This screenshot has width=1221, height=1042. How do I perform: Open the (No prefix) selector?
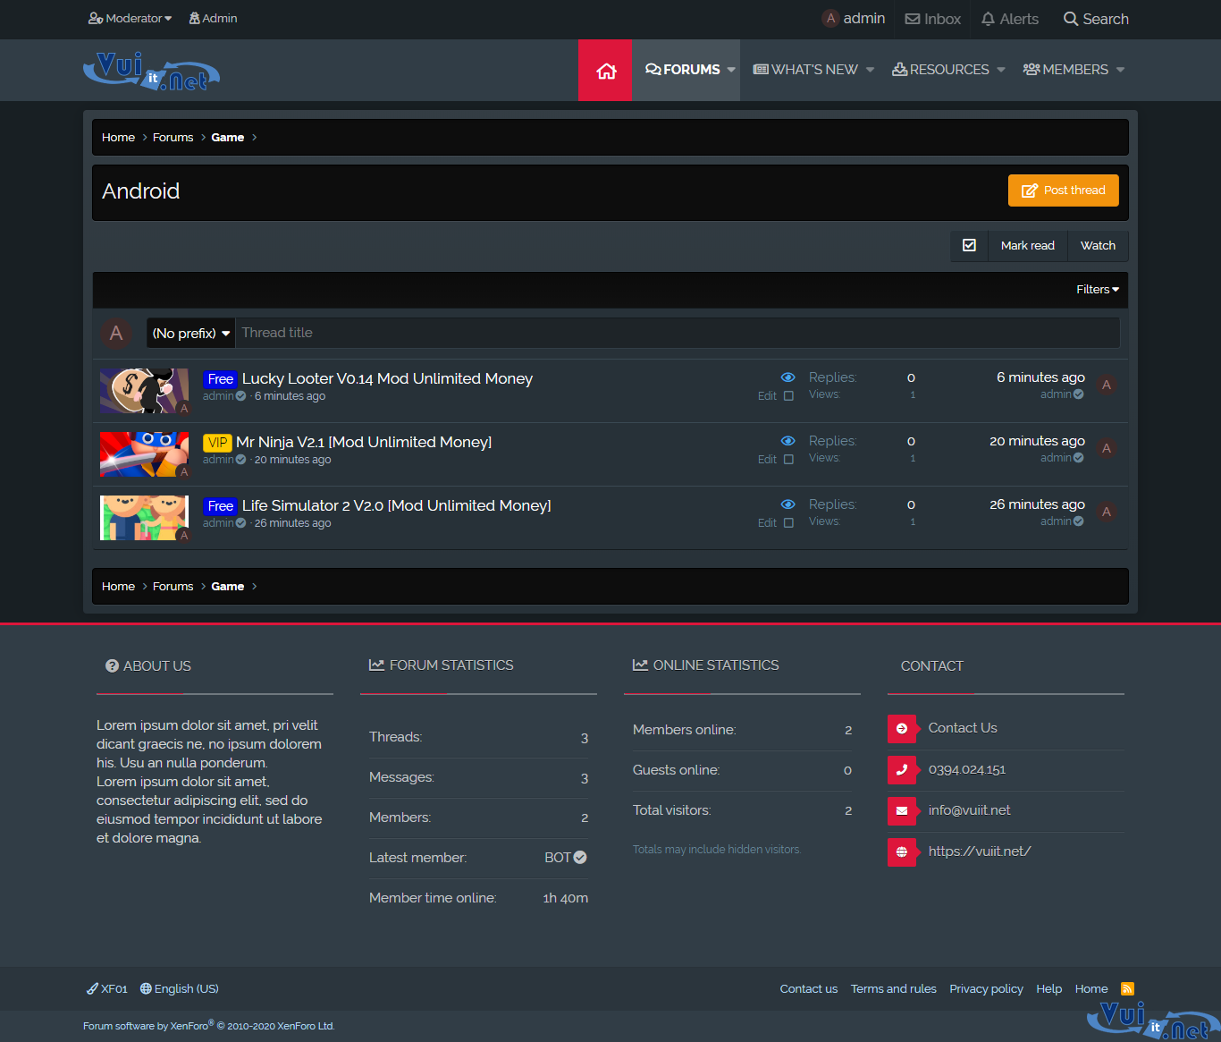[191, 334]
